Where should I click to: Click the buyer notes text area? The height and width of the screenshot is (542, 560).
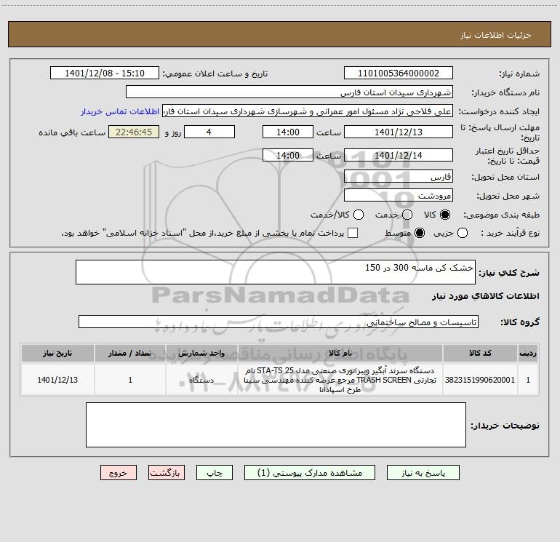(276, 425)
